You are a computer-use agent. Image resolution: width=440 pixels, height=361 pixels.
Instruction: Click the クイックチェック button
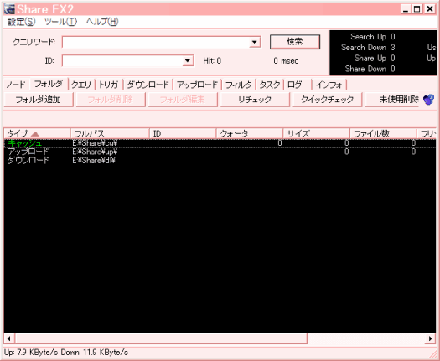click(x=327, y=100)
